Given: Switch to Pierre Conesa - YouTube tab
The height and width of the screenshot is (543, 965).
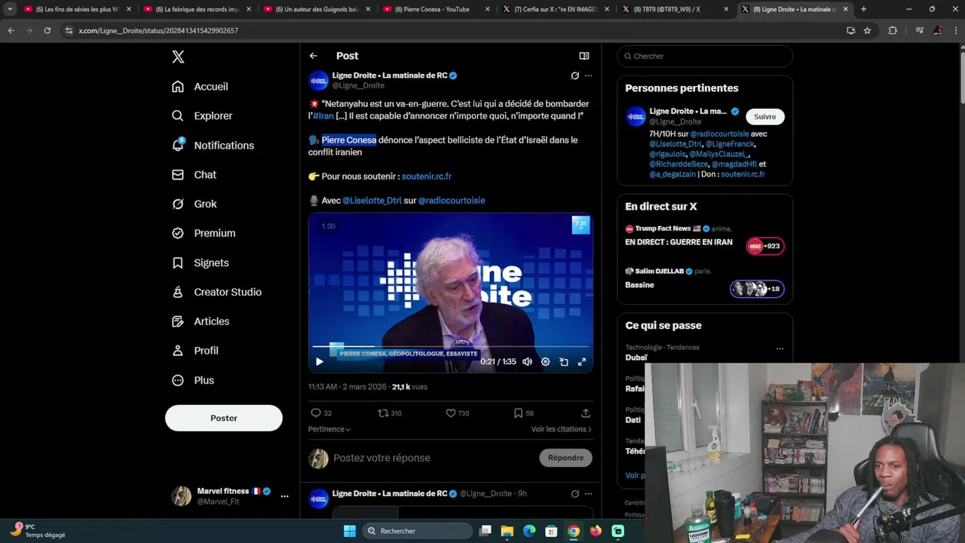Looking at the screenshot, I should [x=436, y=10].
